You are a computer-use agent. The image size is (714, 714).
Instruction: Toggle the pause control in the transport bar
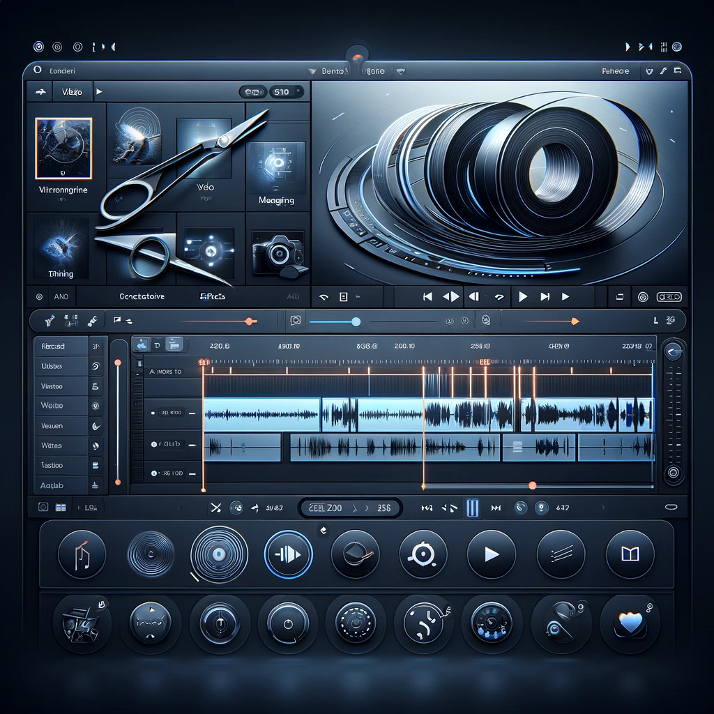(x=473, y=508)
